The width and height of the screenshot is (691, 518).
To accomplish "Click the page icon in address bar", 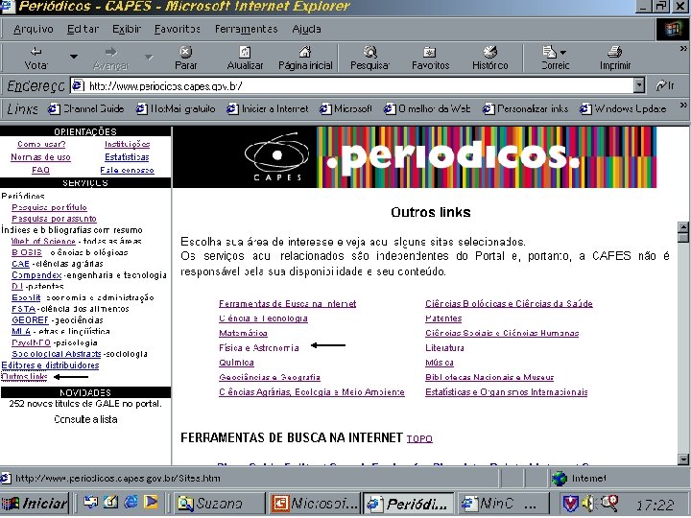I will click(78, 85).
